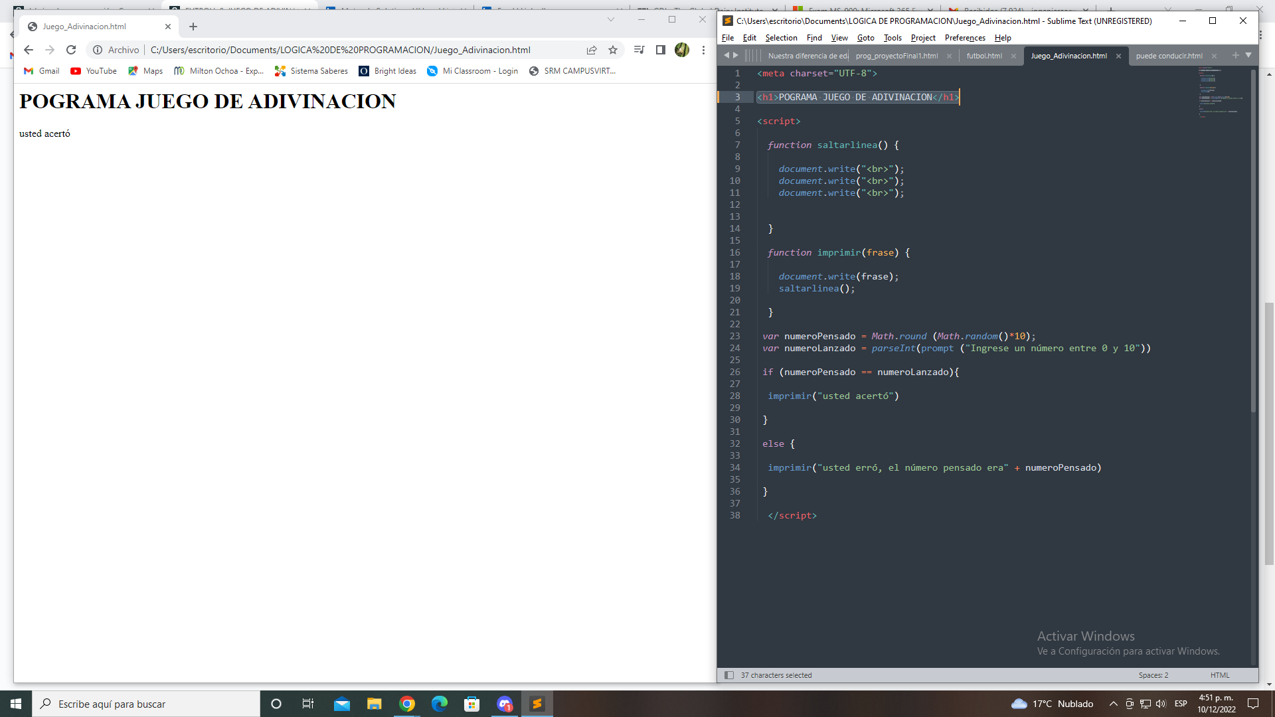Click Sublime minimap preview
This screenshot has height=717, width=1275.
pyautogui.click(x=1221, y=93)
